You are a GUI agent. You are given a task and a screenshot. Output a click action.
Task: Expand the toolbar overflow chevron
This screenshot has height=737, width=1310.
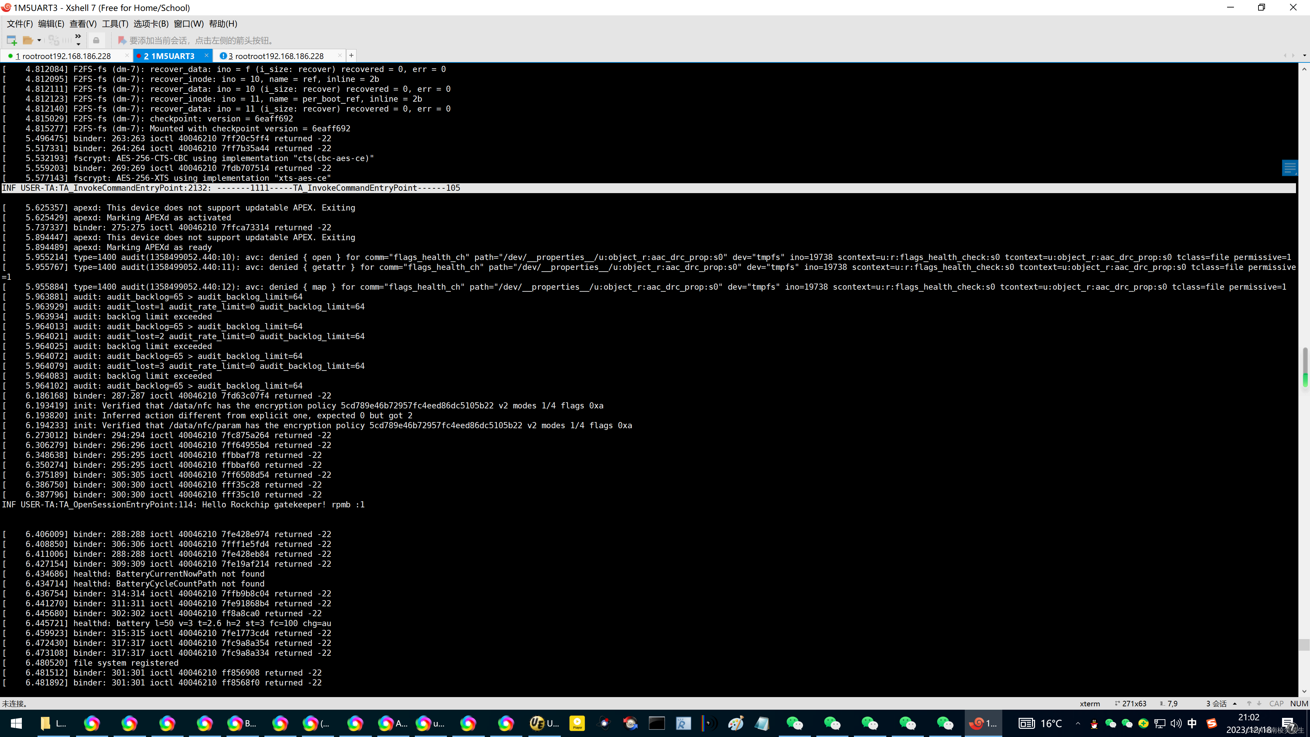tap(78, 37)
